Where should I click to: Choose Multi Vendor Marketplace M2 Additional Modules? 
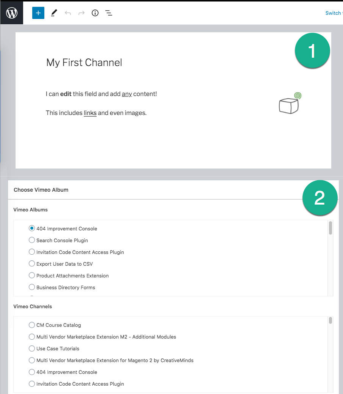click(31, 337)
